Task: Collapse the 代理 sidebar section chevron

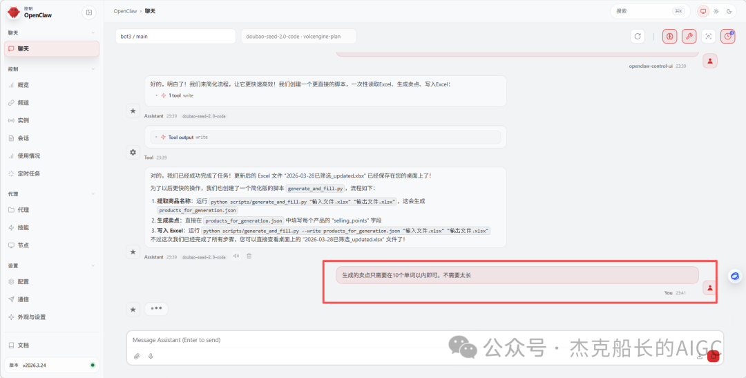Action: tap(93, 194)
